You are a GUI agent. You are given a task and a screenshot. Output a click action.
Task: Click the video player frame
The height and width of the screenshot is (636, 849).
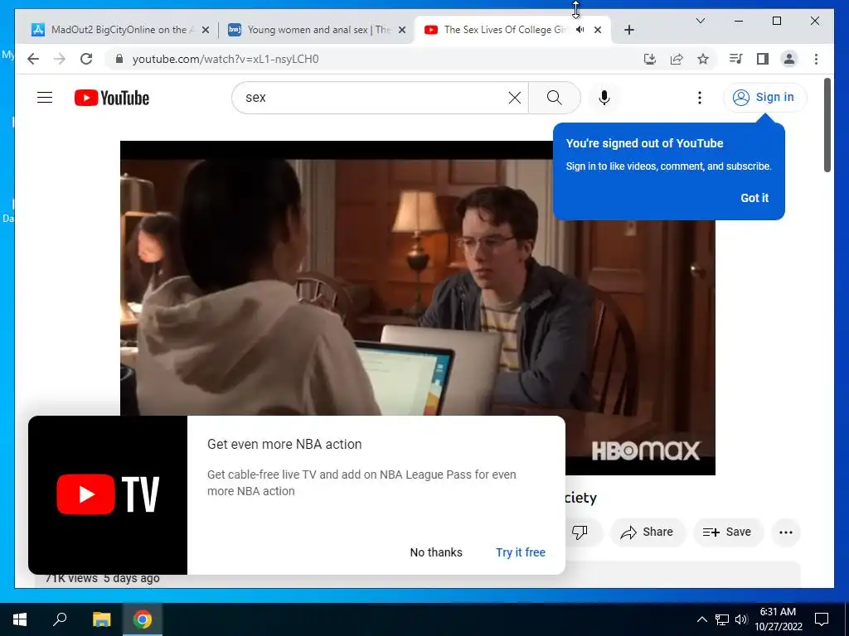[x=418, y=308]
